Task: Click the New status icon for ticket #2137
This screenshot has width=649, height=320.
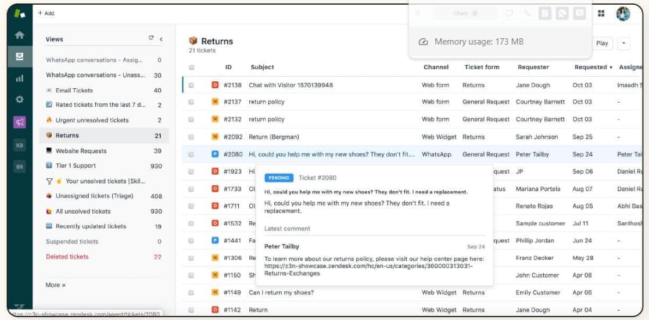Action: [215, 102]
